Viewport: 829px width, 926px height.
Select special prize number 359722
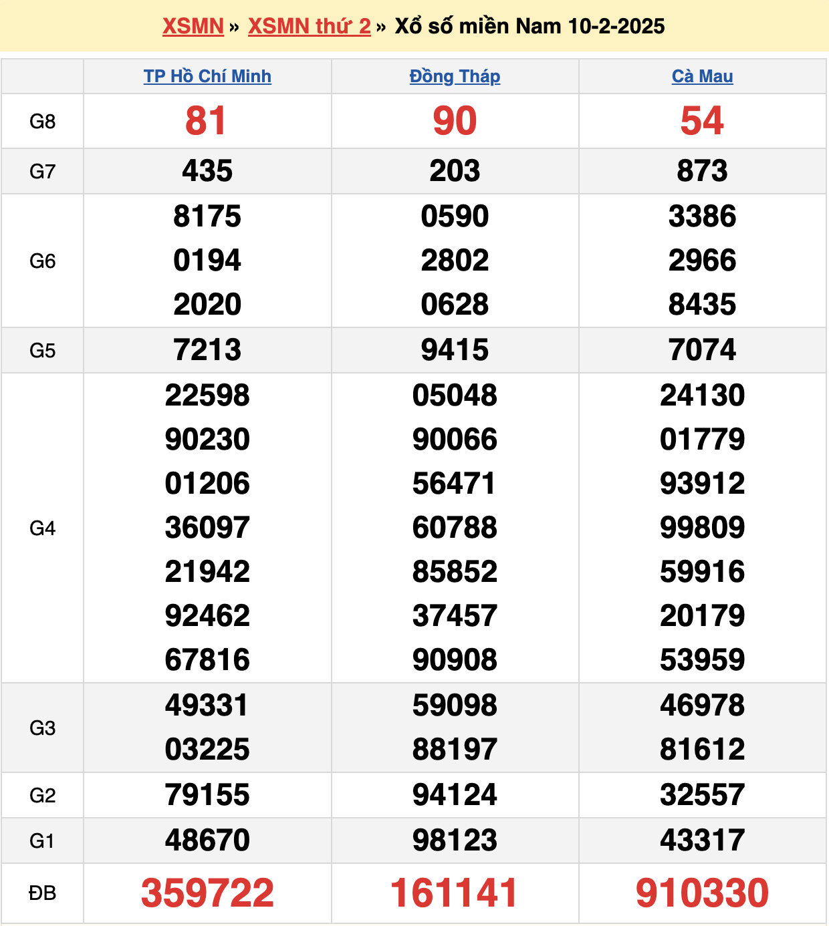[207, 893]
